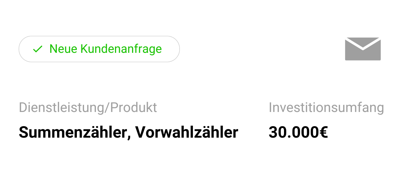This screenshot has width=403, height=186.
Task: Select the 30.000€ investment amount
Action: [298, 132]
